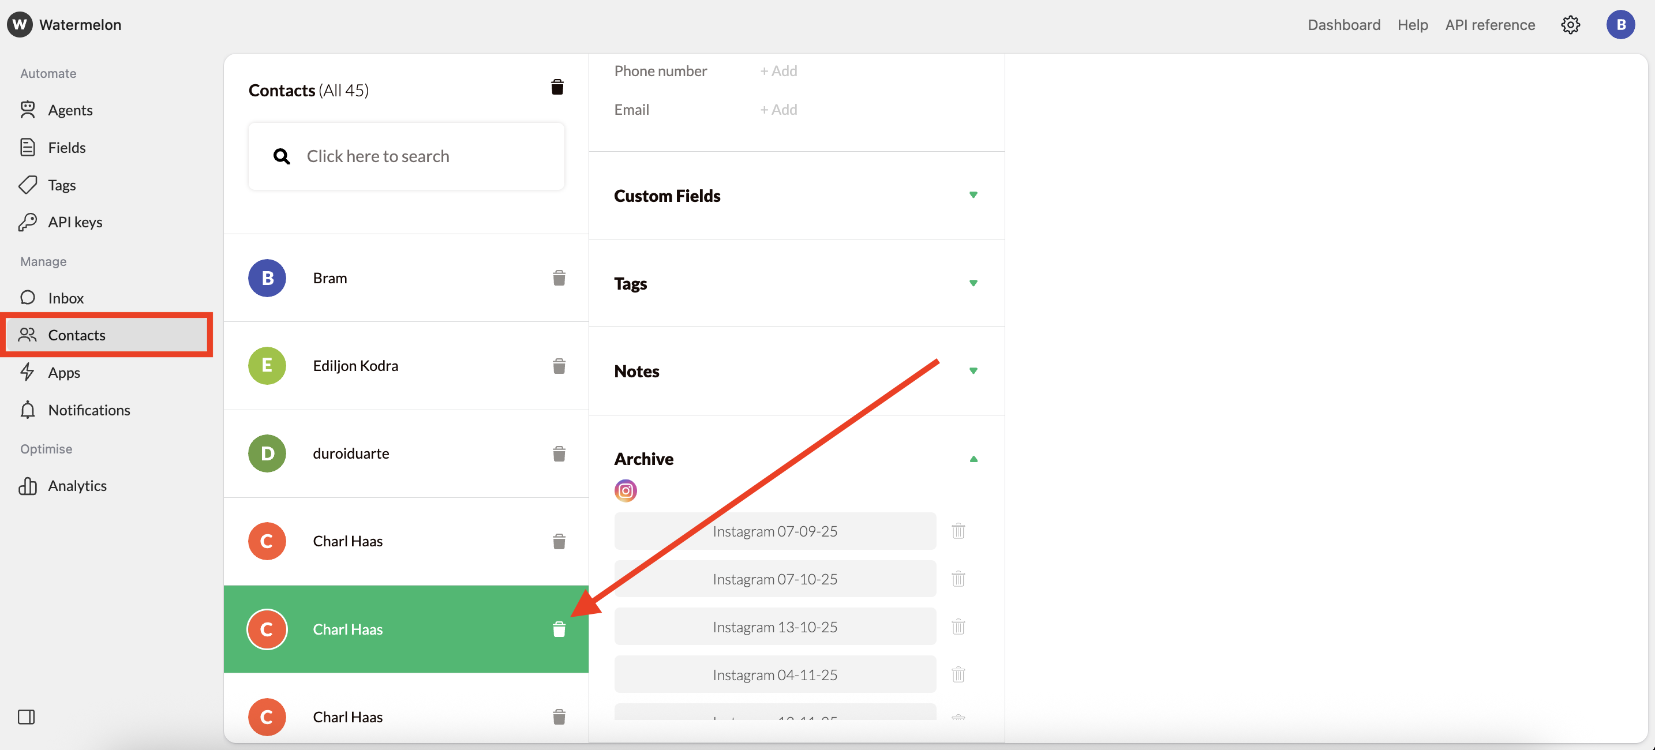Click trash icon for duroiduarte contact

[x=559, y=454]
